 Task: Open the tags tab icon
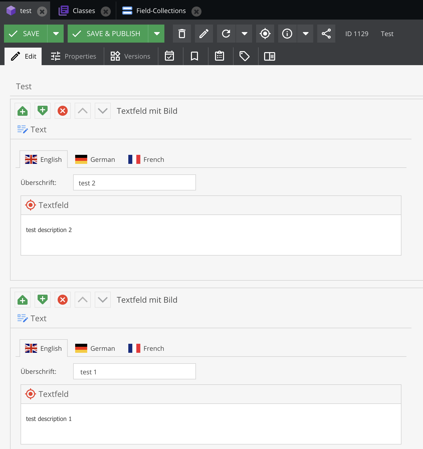point(245,56)
